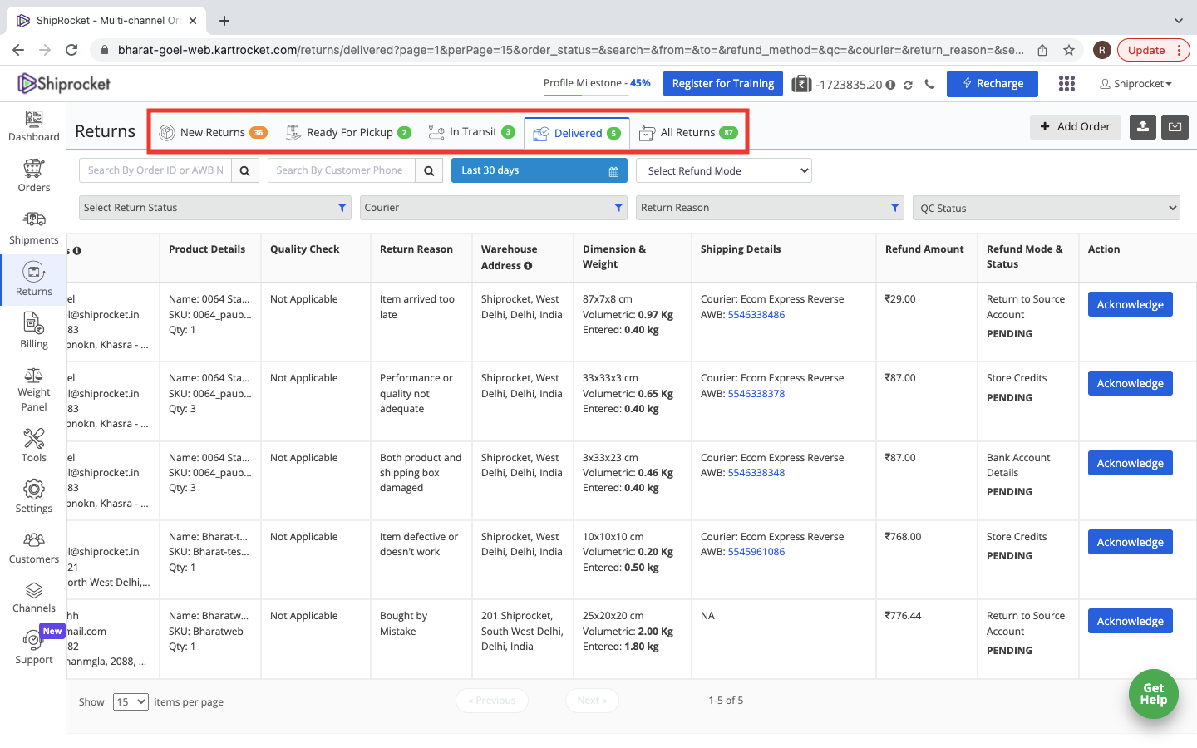Expand the QC Status dropdown
The width and height of the screenshot is (1197, 748).
pyautogui.click(x=1046, y=207)
